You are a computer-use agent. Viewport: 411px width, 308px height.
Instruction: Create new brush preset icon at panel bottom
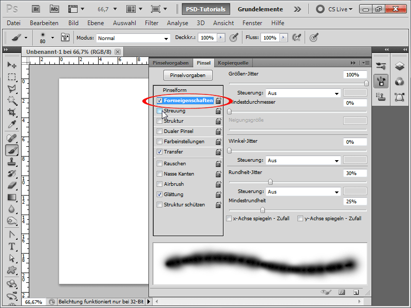[356, 292]
